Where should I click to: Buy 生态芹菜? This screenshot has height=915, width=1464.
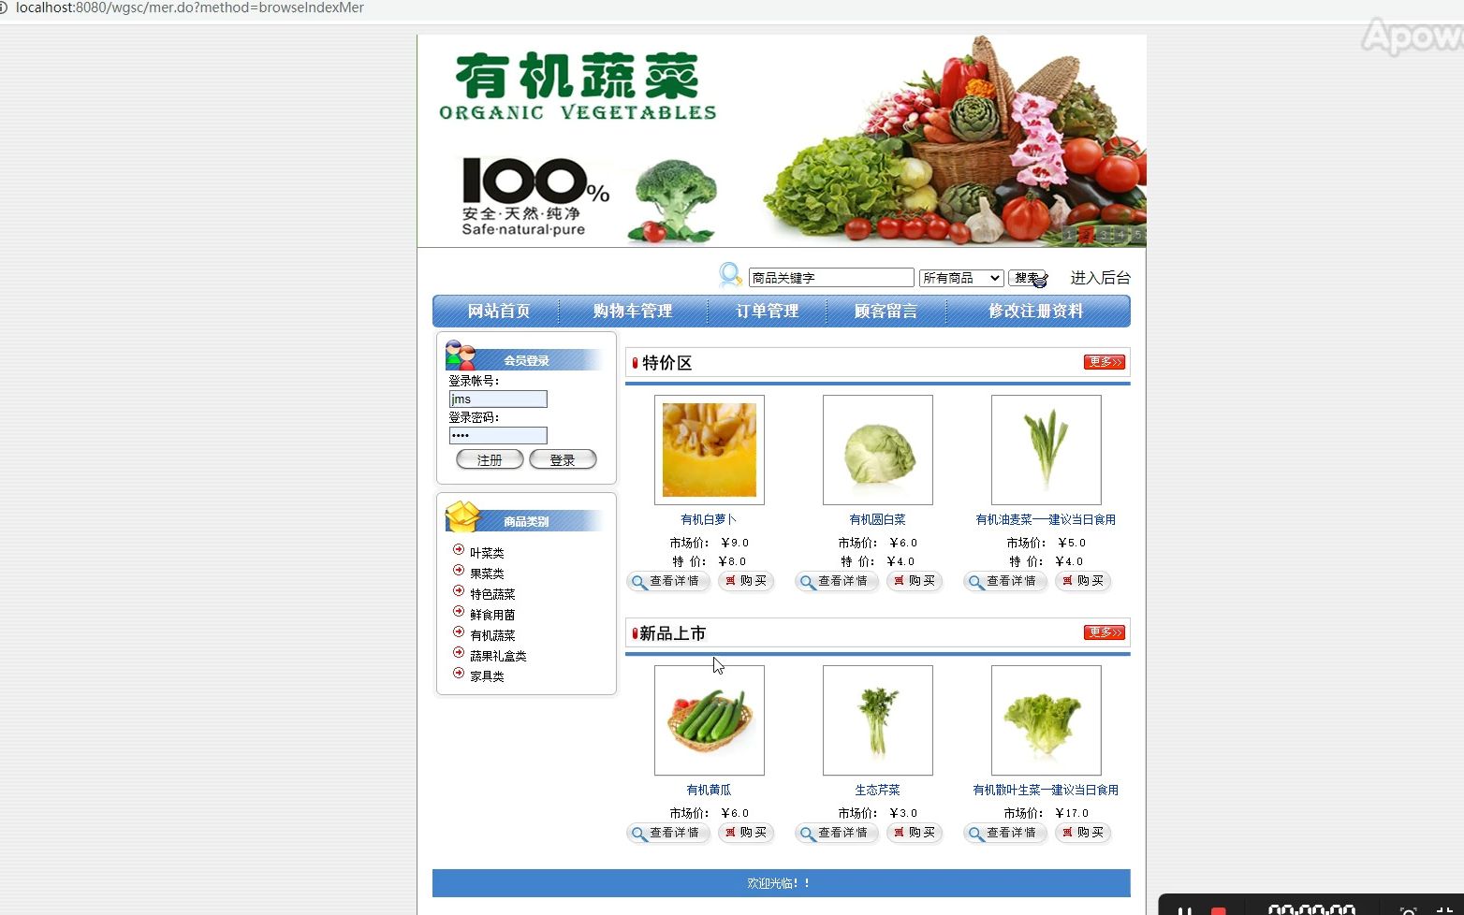point(915,834)
